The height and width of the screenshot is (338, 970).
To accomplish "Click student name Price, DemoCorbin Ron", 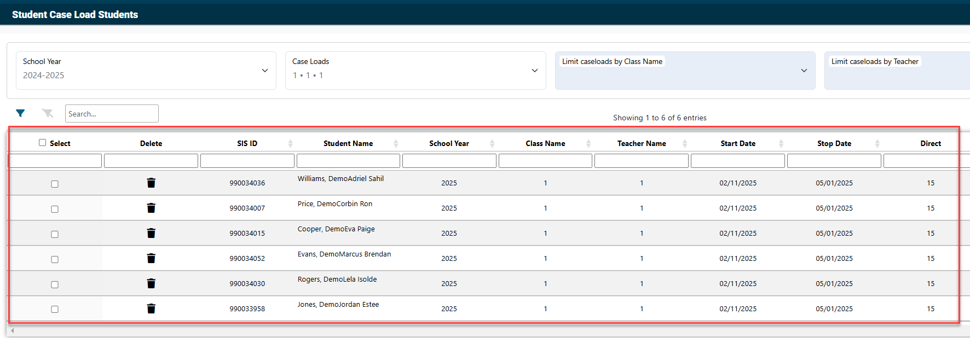I will (x=335, y=204).
